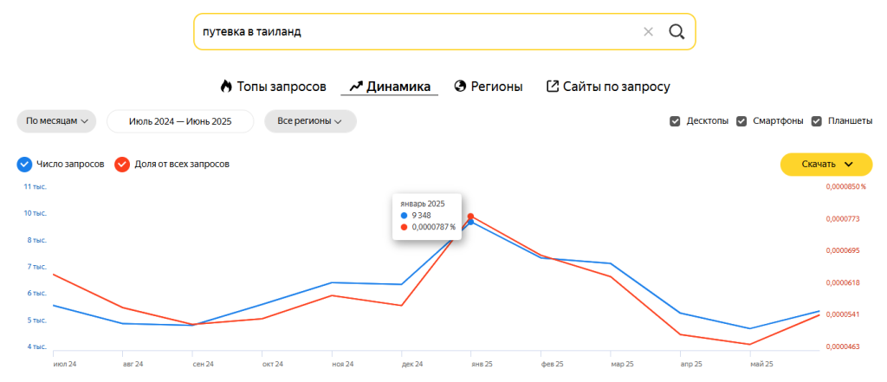Uncheck the Смартфоны checkbox

pyautogui.click(x=741, y=121)
